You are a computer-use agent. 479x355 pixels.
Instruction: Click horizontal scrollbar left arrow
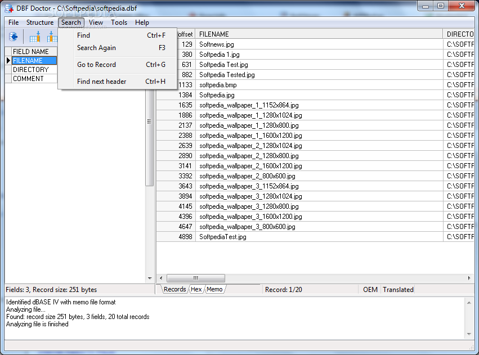point(161,278)
